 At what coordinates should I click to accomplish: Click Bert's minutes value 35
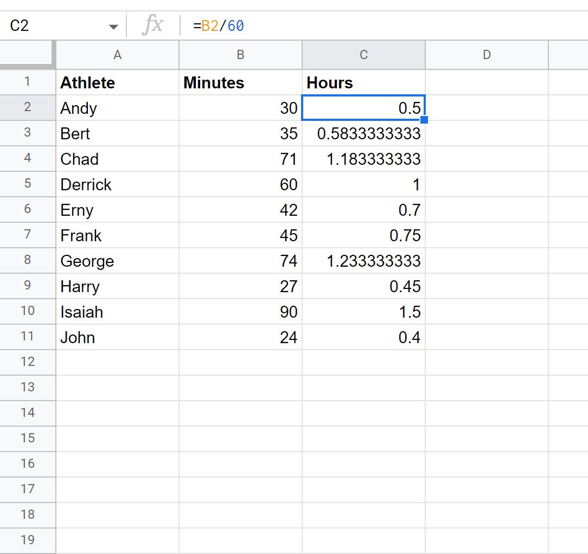point(240,133)
